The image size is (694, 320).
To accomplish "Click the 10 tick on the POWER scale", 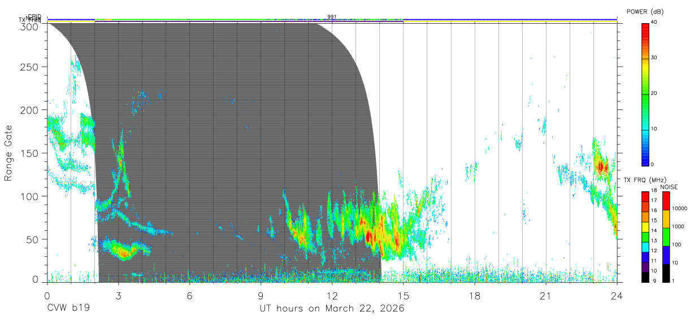I will pyautogui.click(x=654, y=129).
